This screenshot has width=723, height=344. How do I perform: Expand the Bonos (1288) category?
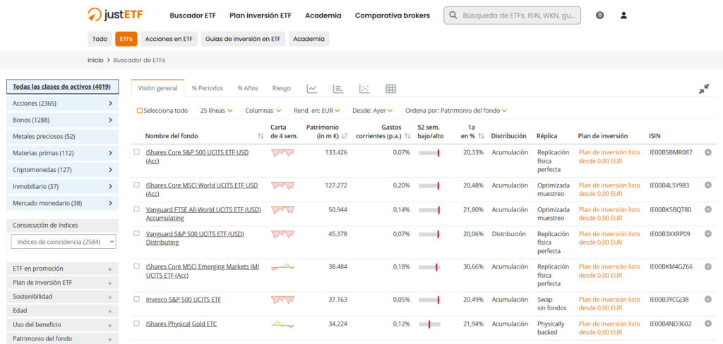62,121
